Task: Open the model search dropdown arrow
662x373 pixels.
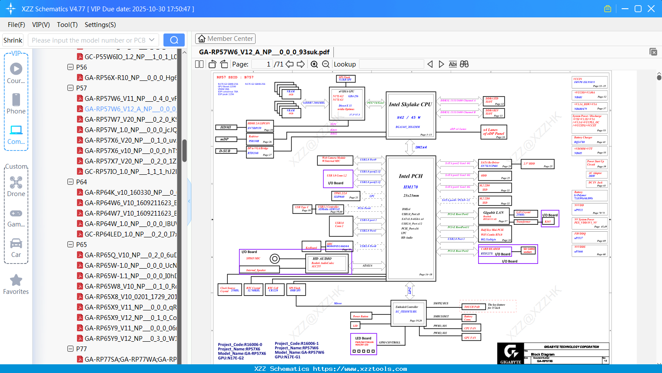Action: pyautogui.click(x=152, y=40)
